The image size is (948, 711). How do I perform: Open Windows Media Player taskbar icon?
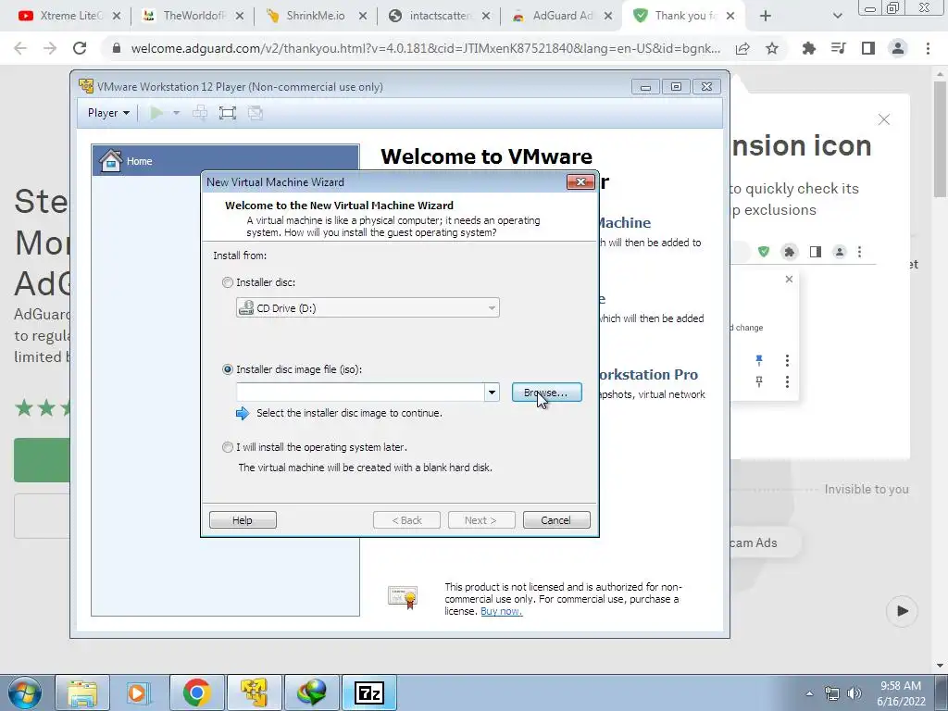(x=139, y=692)
